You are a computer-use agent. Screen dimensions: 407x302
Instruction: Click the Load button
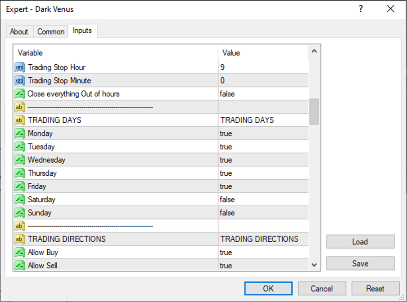[360, 242]
